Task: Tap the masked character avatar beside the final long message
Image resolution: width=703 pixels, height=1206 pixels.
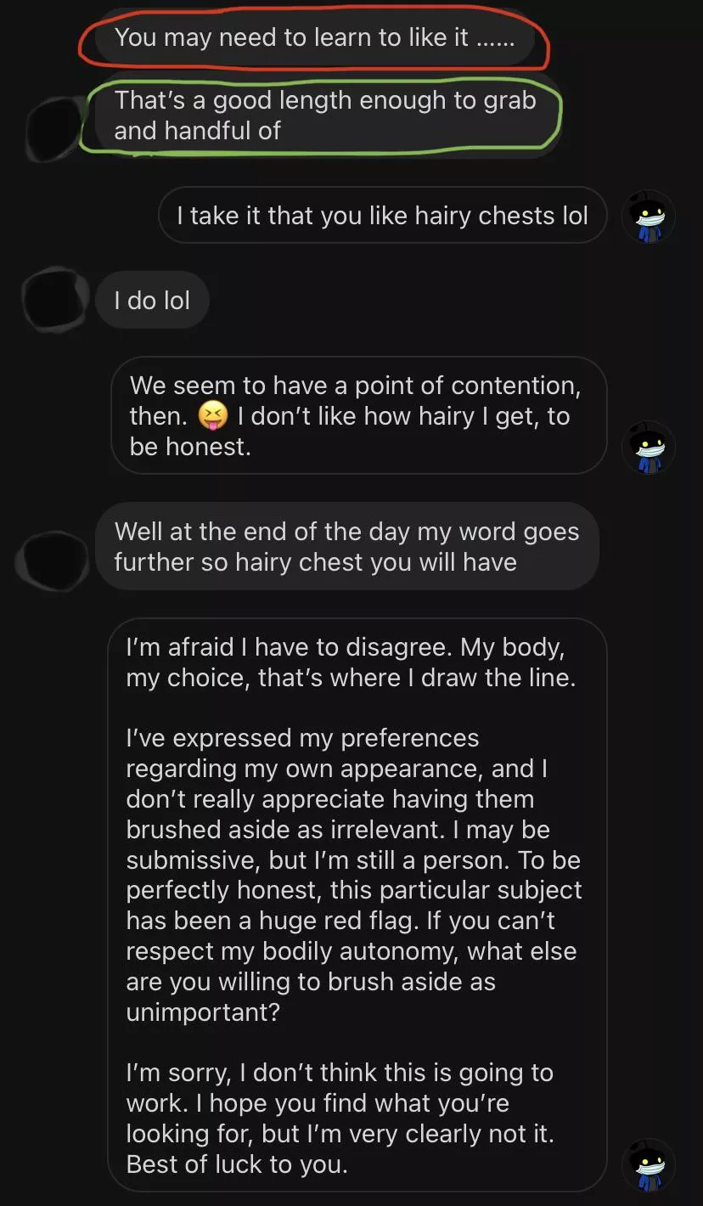Action: pyautogui.click(x=649, y=1165)
